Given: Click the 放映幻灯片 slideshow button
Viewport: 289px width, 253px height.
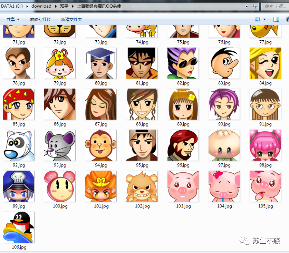Looking at the screenshot, I should tap(40, 19).
